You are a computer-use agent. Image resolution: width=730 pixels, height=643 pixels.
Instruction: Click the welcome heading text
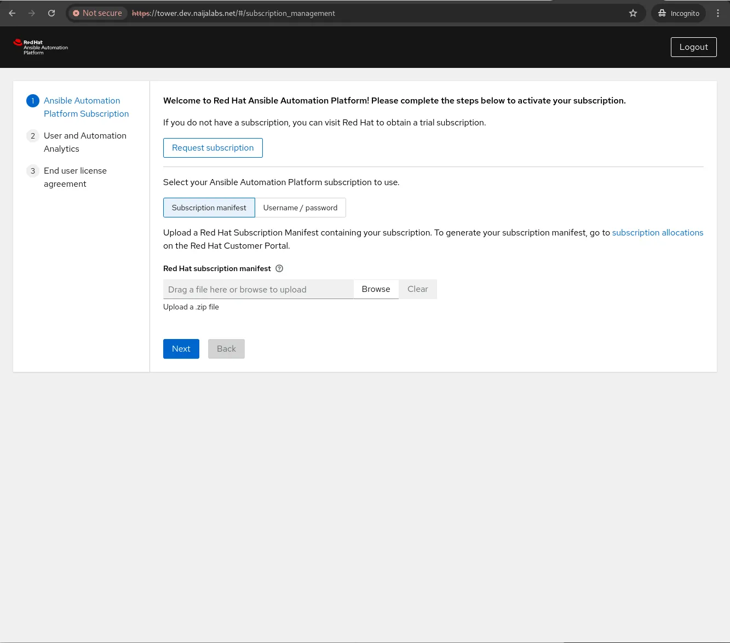click(x=394, y=101)
